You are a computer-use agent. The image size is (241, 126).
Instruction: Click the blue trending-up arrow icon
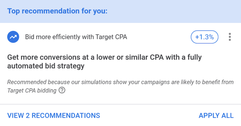pos(13,37)
